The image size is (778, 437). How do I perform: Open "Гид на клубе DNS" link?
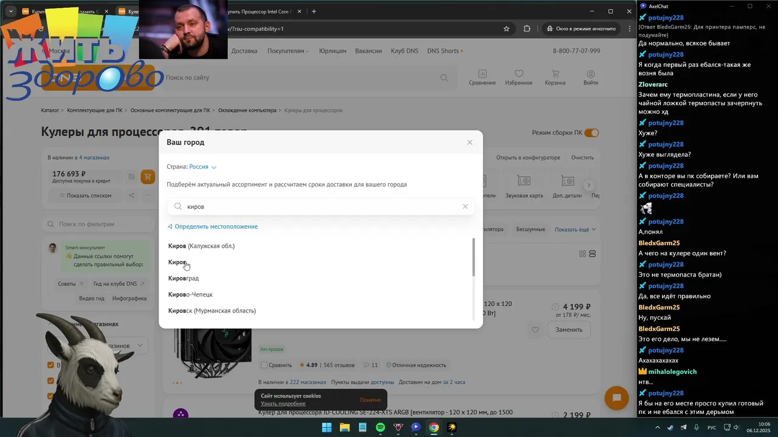[119, 284]
